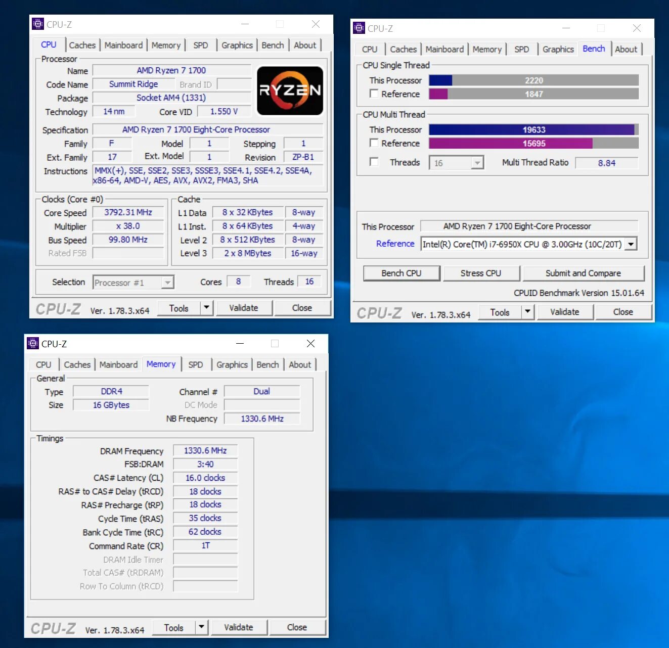Expand Tools dropdown arrow in Bench window
Screen dimensions: 669x648
coord(527,312)
